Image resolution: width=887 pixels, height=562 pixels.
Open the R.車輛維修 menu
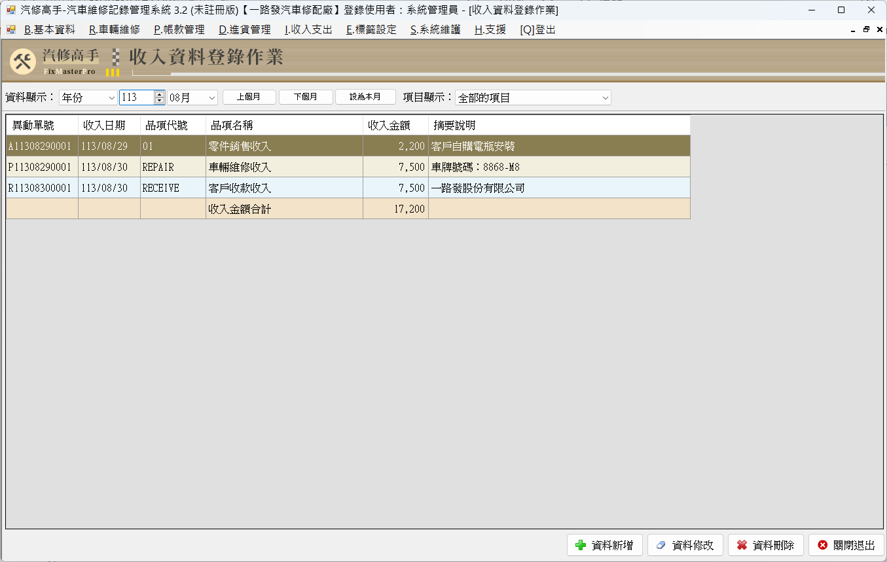(x=115, y=29)
